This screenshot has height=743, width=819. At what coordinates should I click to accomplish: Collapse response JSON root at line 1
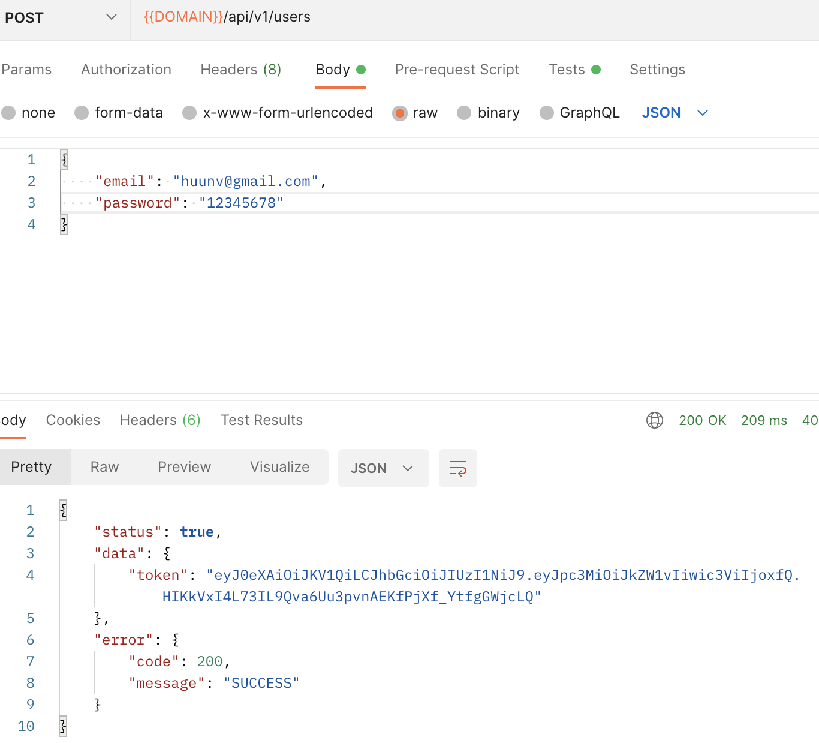tap(63, 510)
